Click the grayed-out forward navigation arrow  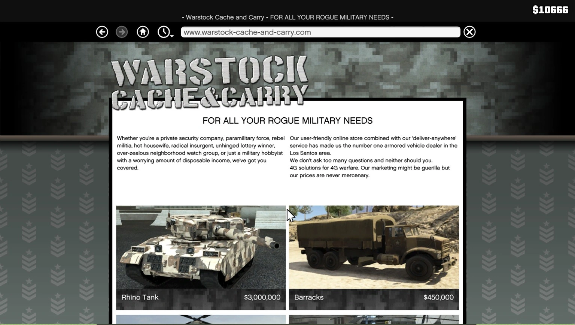click(x=122, y=32)
